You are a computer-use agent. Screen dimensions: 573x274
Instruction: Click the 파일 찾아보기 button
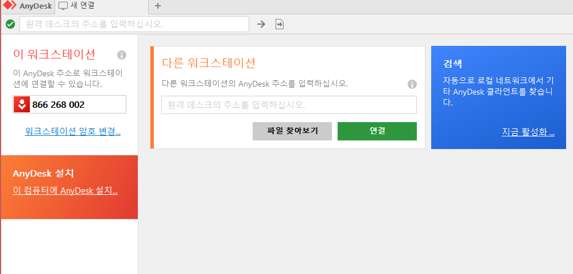tap(292, 131)
